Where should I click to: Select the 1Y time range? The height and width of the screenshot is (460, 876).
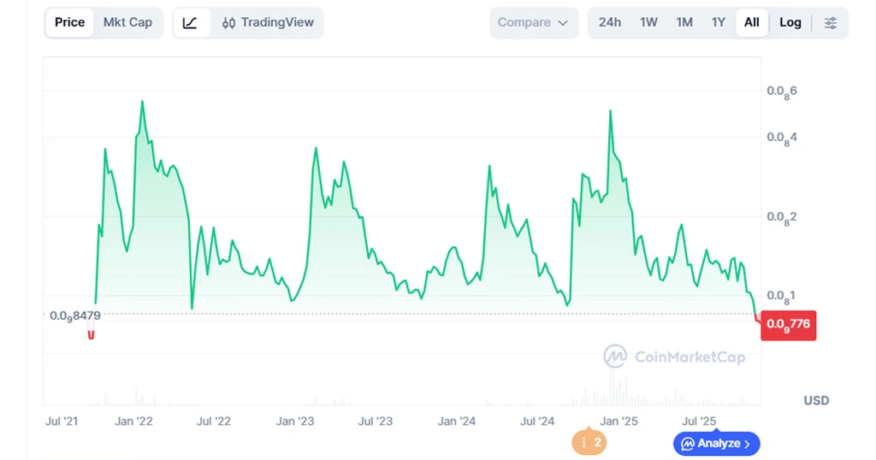point(718,23)
